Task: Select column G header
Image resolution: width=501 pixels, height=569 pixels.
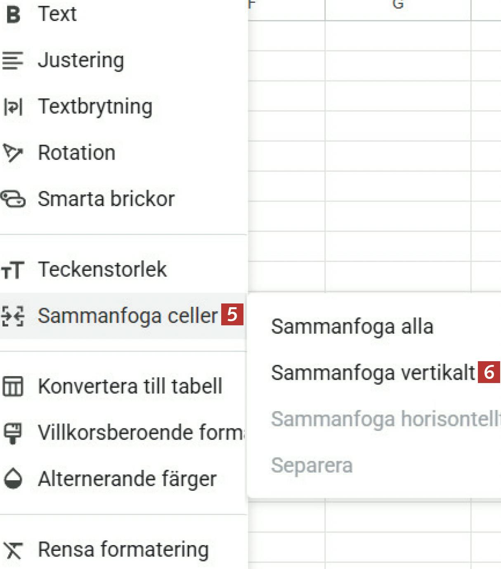Action: click(398, 6)
